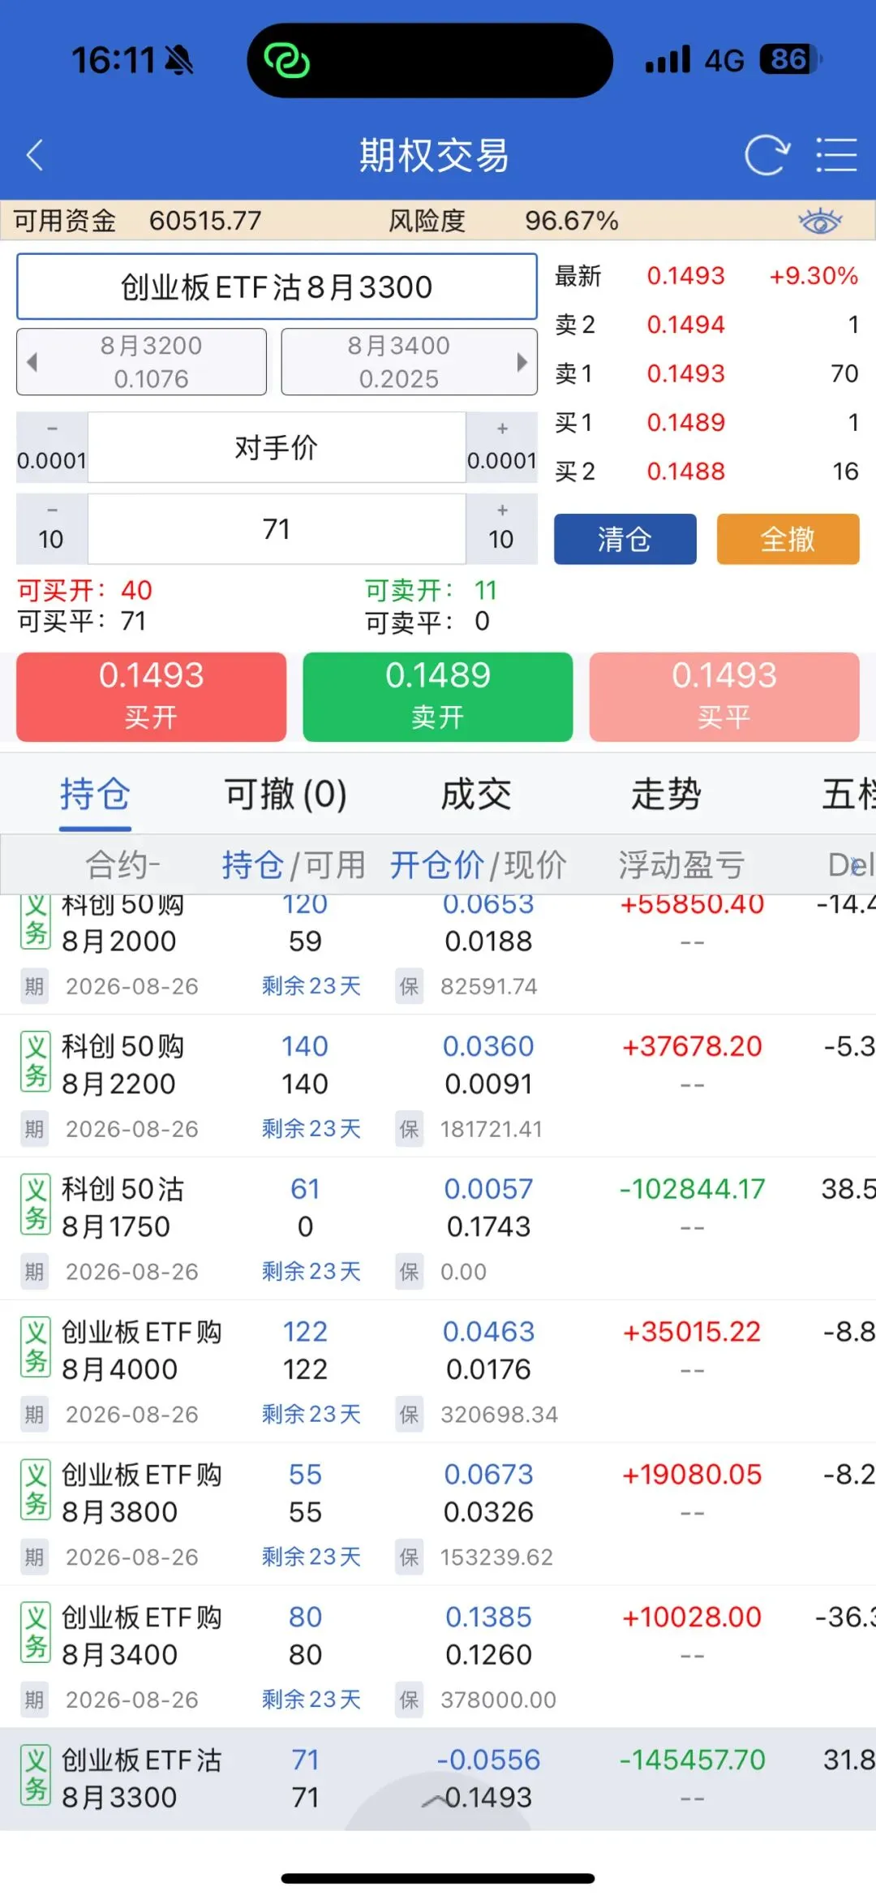Tap floating P&L -145457.70

point(692,1760)
